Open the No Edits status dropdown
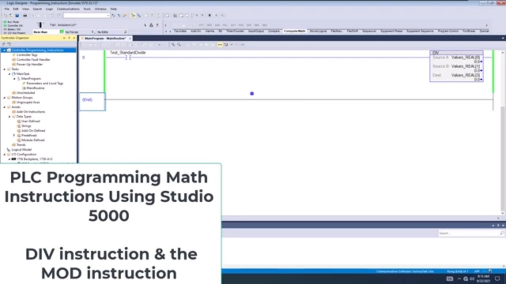The image size is (506, 284). (125, 32)
